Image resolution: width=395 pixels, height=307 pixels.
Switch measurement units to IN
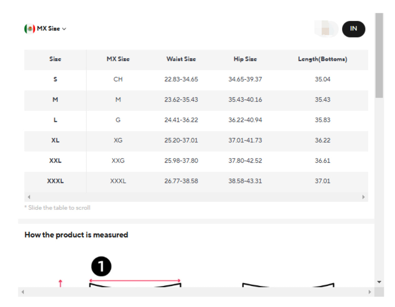(x=353, y=29)
